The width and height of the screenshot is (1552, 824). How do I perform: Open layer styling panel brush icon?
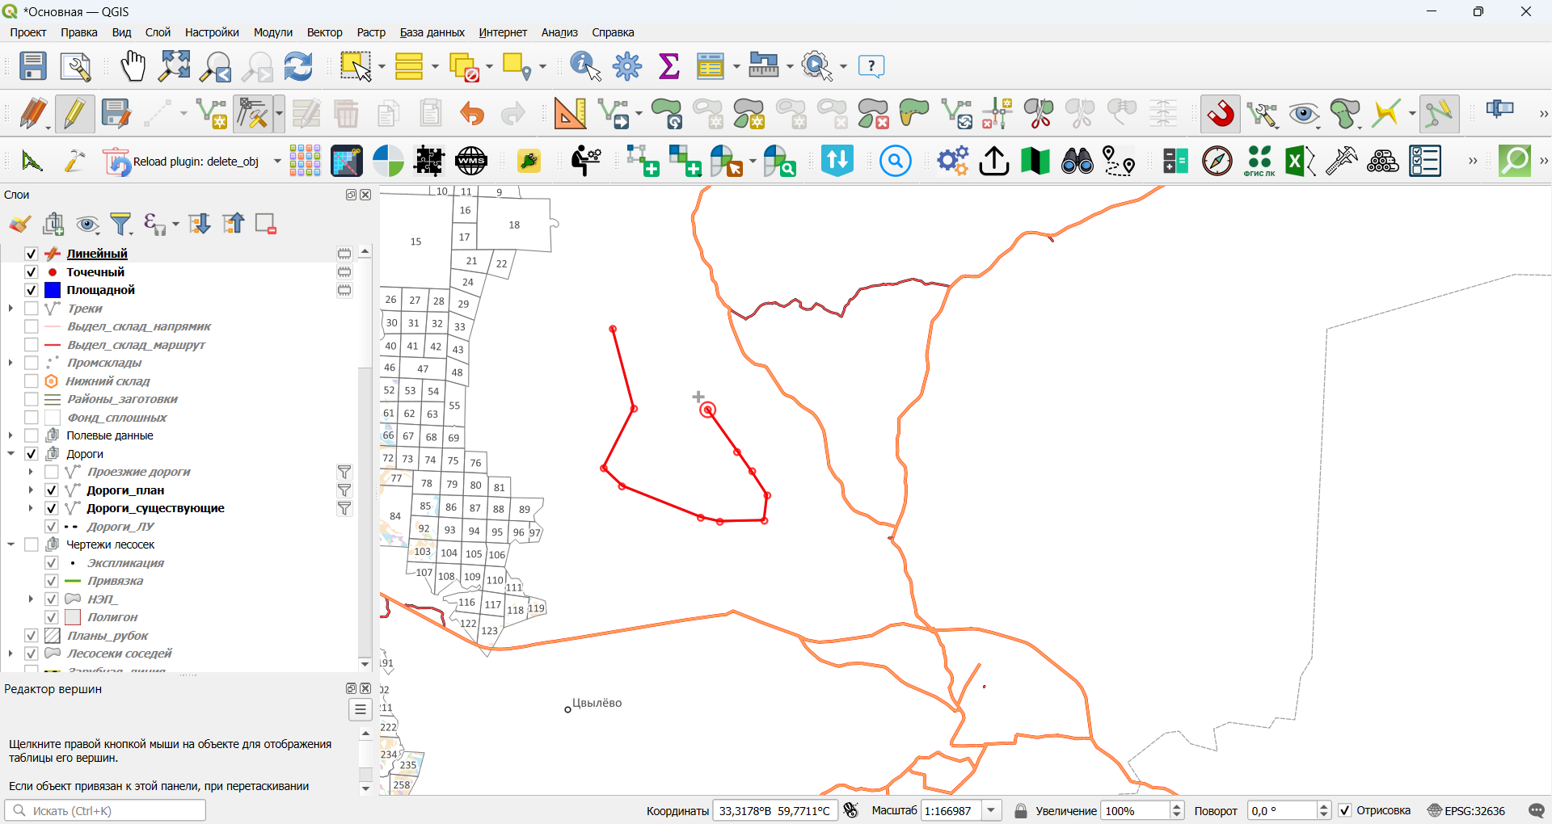pos(20,224)
